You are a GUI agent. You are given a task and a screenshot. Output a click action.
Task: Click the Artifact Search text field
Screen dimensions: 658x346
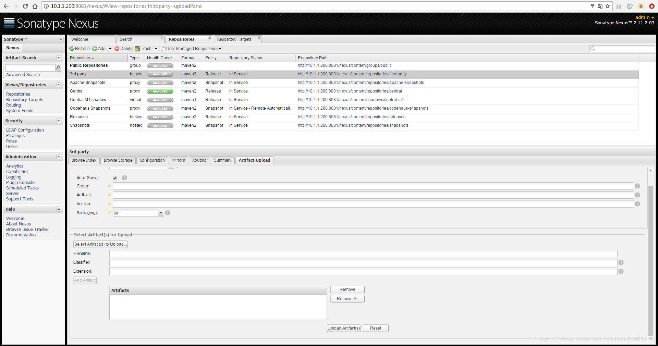(x=30, y=67)
